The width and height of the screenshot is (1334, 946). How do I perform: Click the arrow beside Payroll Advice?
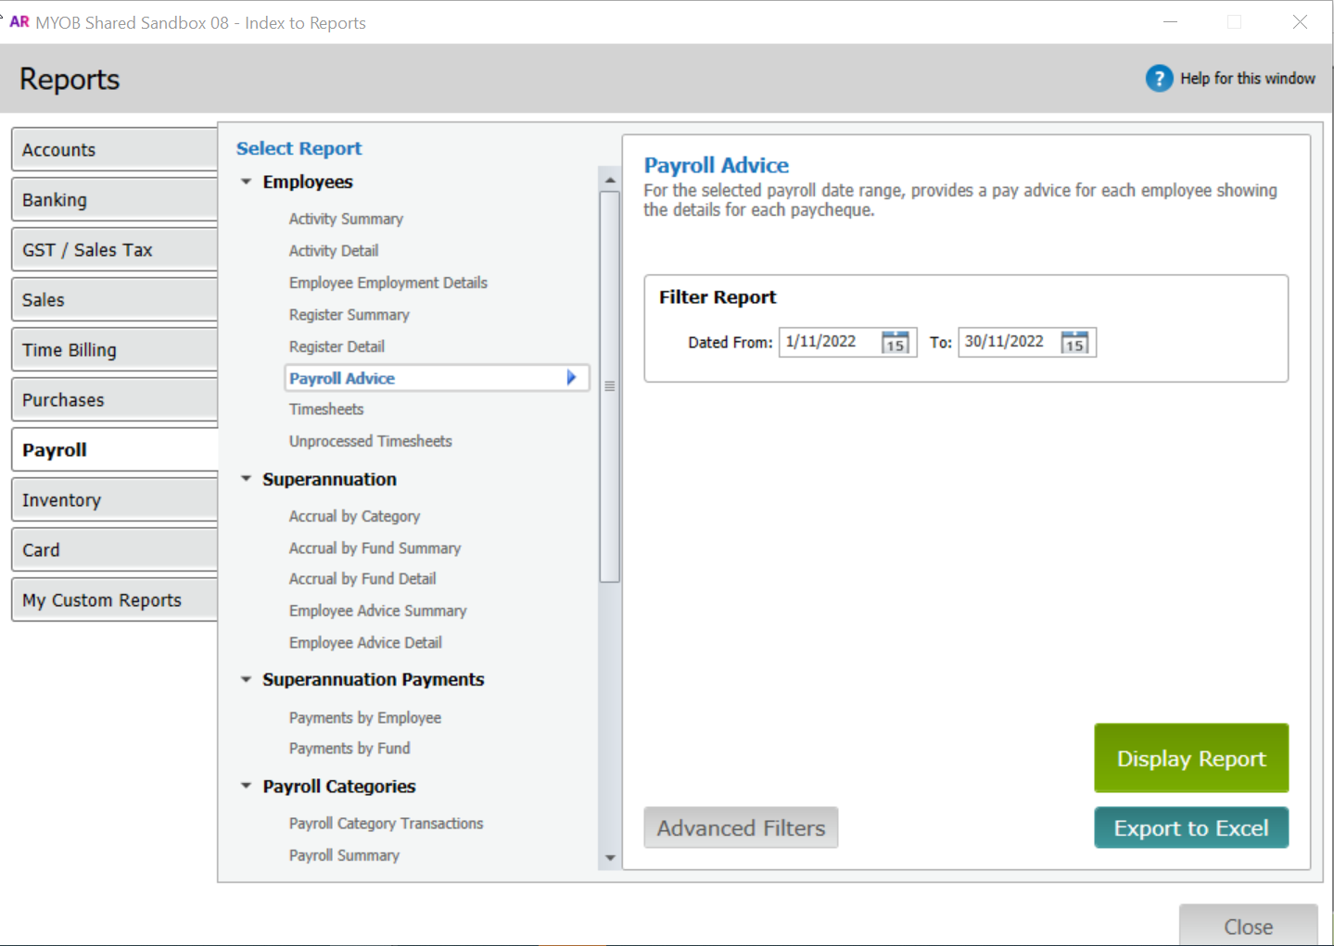(572, 378)
